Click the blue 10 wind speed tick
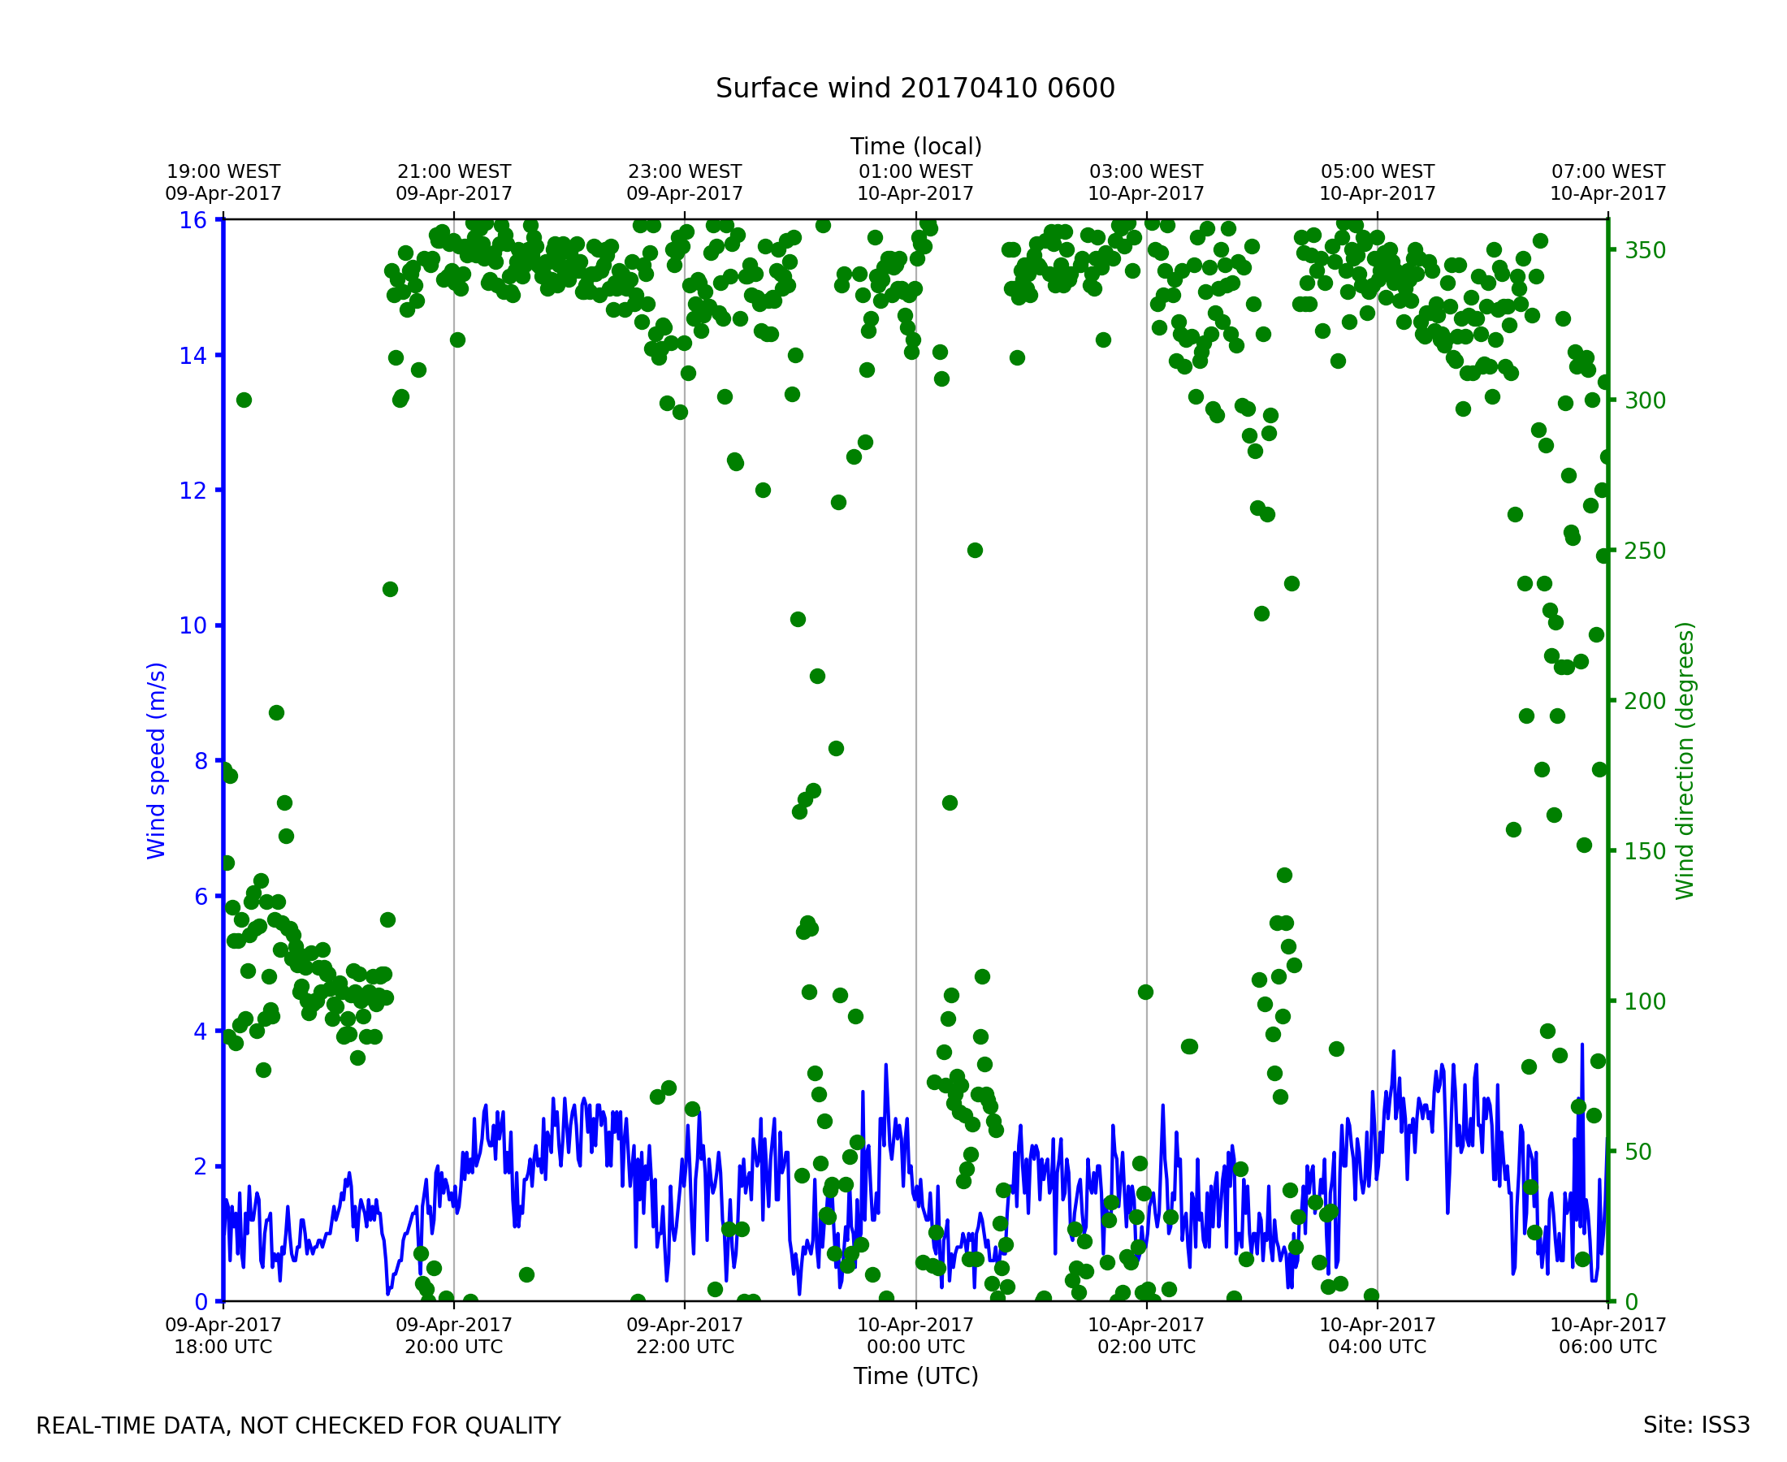 pyautogui.click(x=193, y=625)
